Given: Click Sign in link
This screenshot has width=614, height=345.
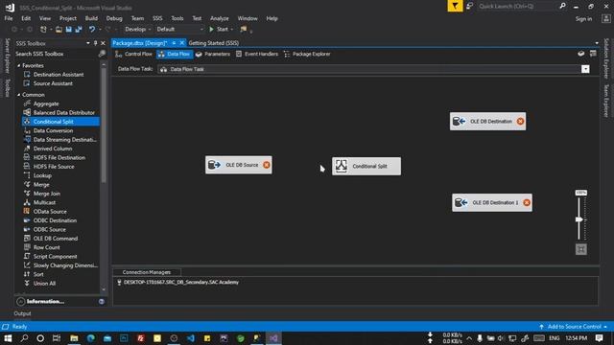Looking at the screenshot, I should [583, 19].
